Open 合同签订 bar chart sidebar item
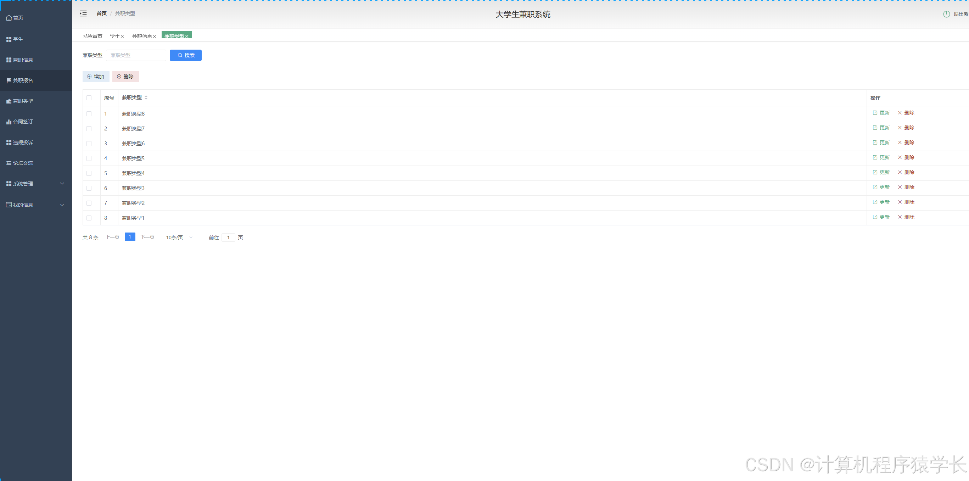 pos(23,122)
